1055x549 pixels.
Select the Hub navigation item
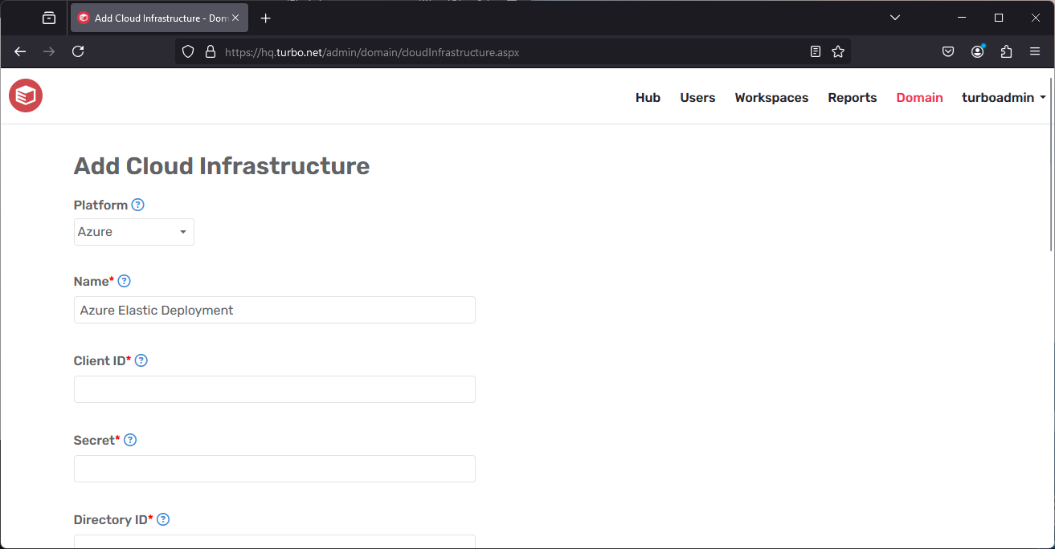(x=648, y=97)
